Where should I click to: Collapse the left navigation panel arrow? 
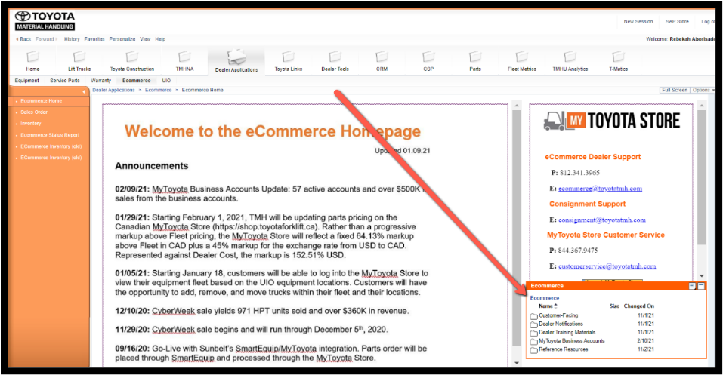point(84,92)
